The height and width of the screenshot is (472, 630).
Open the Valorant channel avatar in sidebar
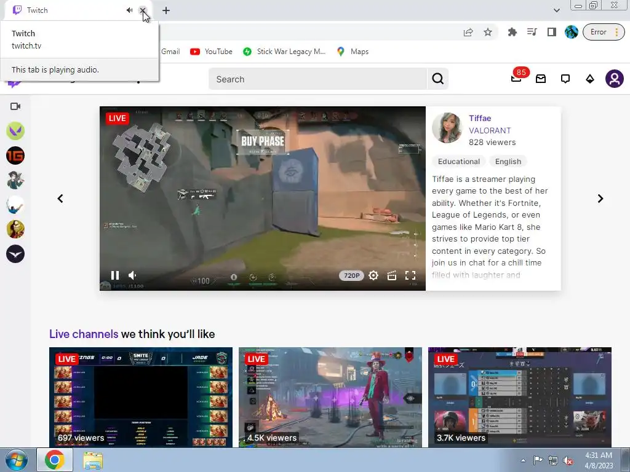(x=15, y=131)
